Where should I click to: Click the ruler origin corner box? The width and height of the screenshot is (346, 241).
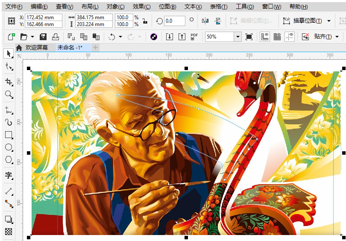click(19, 56)
